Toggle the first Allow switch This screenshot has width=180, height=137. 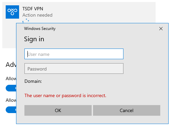coord(11,88)
